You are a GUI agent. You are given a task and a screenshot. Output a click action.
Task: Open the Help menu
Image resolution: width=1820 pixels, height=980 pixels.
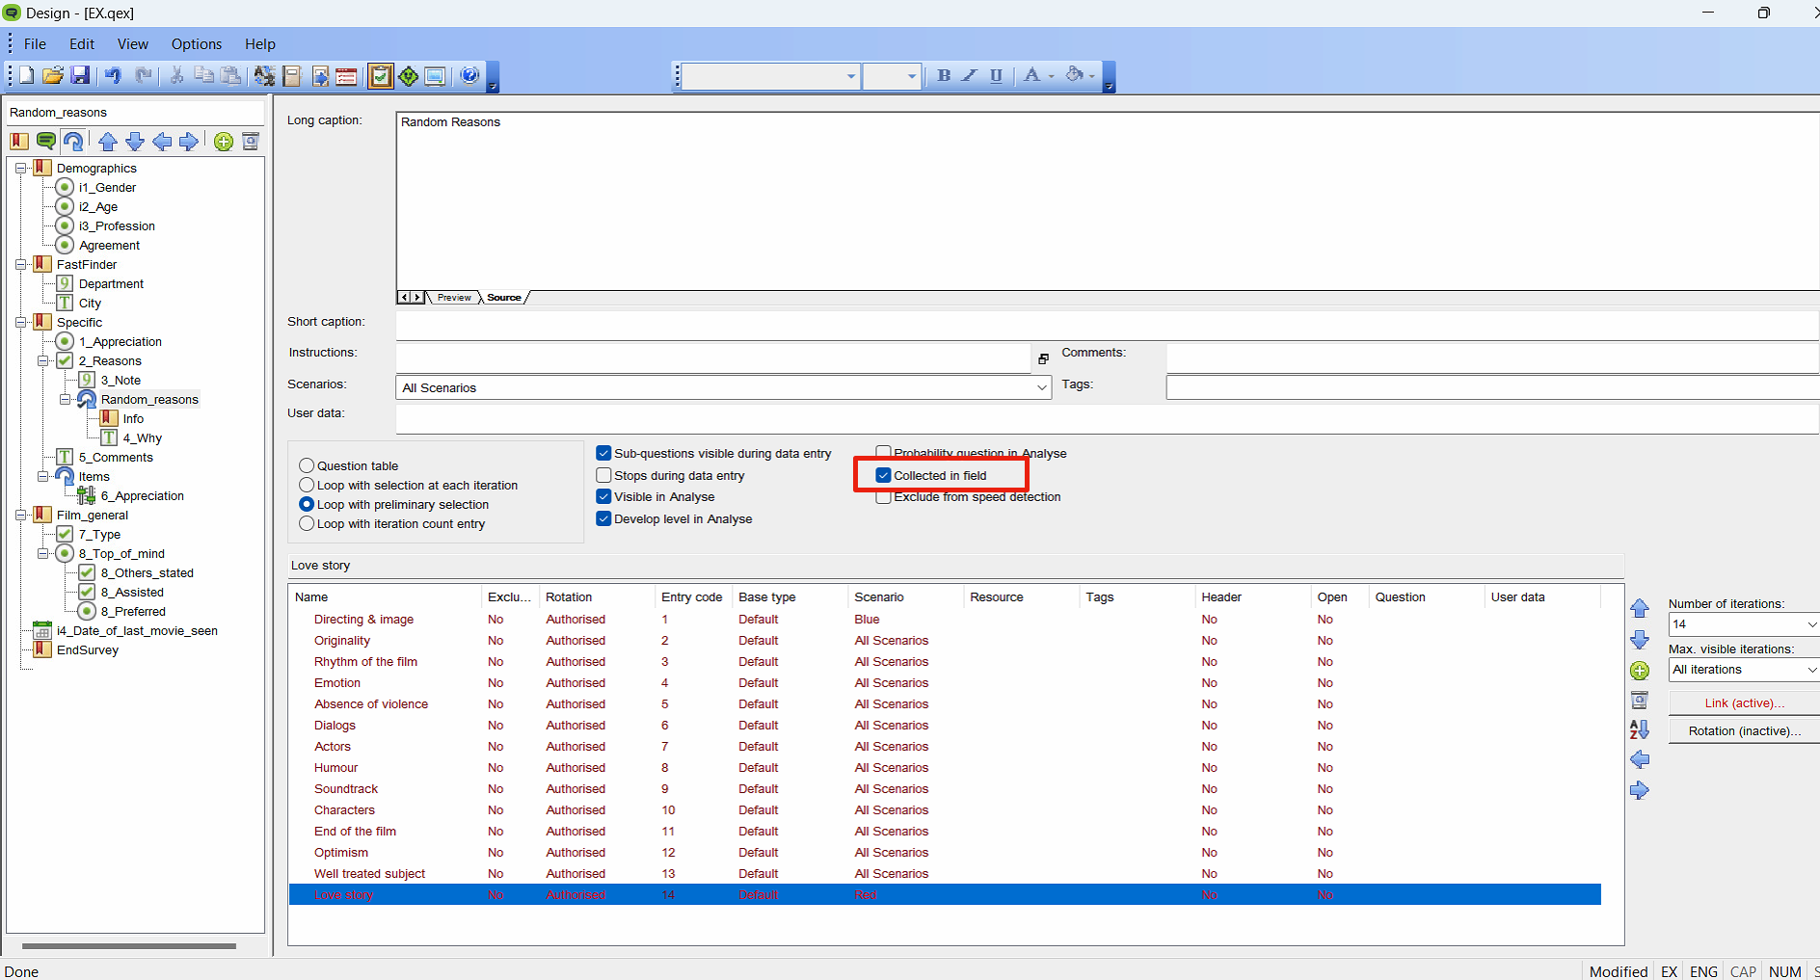click(260, 44)
